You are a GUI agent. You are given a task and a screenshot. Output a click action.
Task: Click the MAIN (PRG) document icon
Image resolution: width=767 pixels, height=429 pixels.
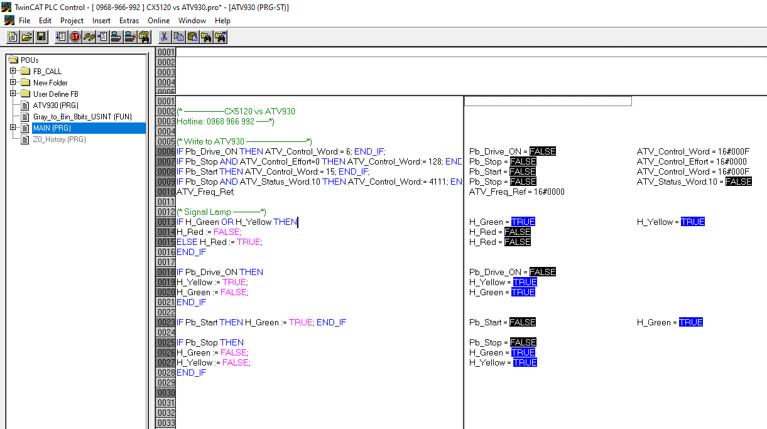point(25,128)
